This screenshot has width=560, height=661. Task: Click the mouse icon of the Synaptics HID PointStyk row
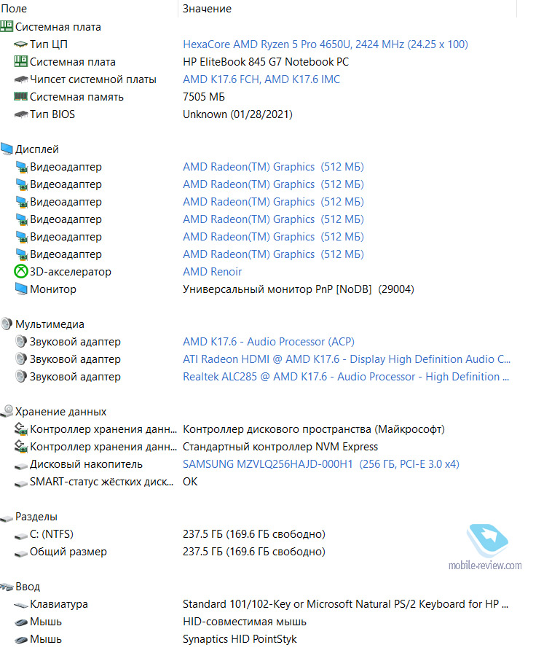(21, 640)
